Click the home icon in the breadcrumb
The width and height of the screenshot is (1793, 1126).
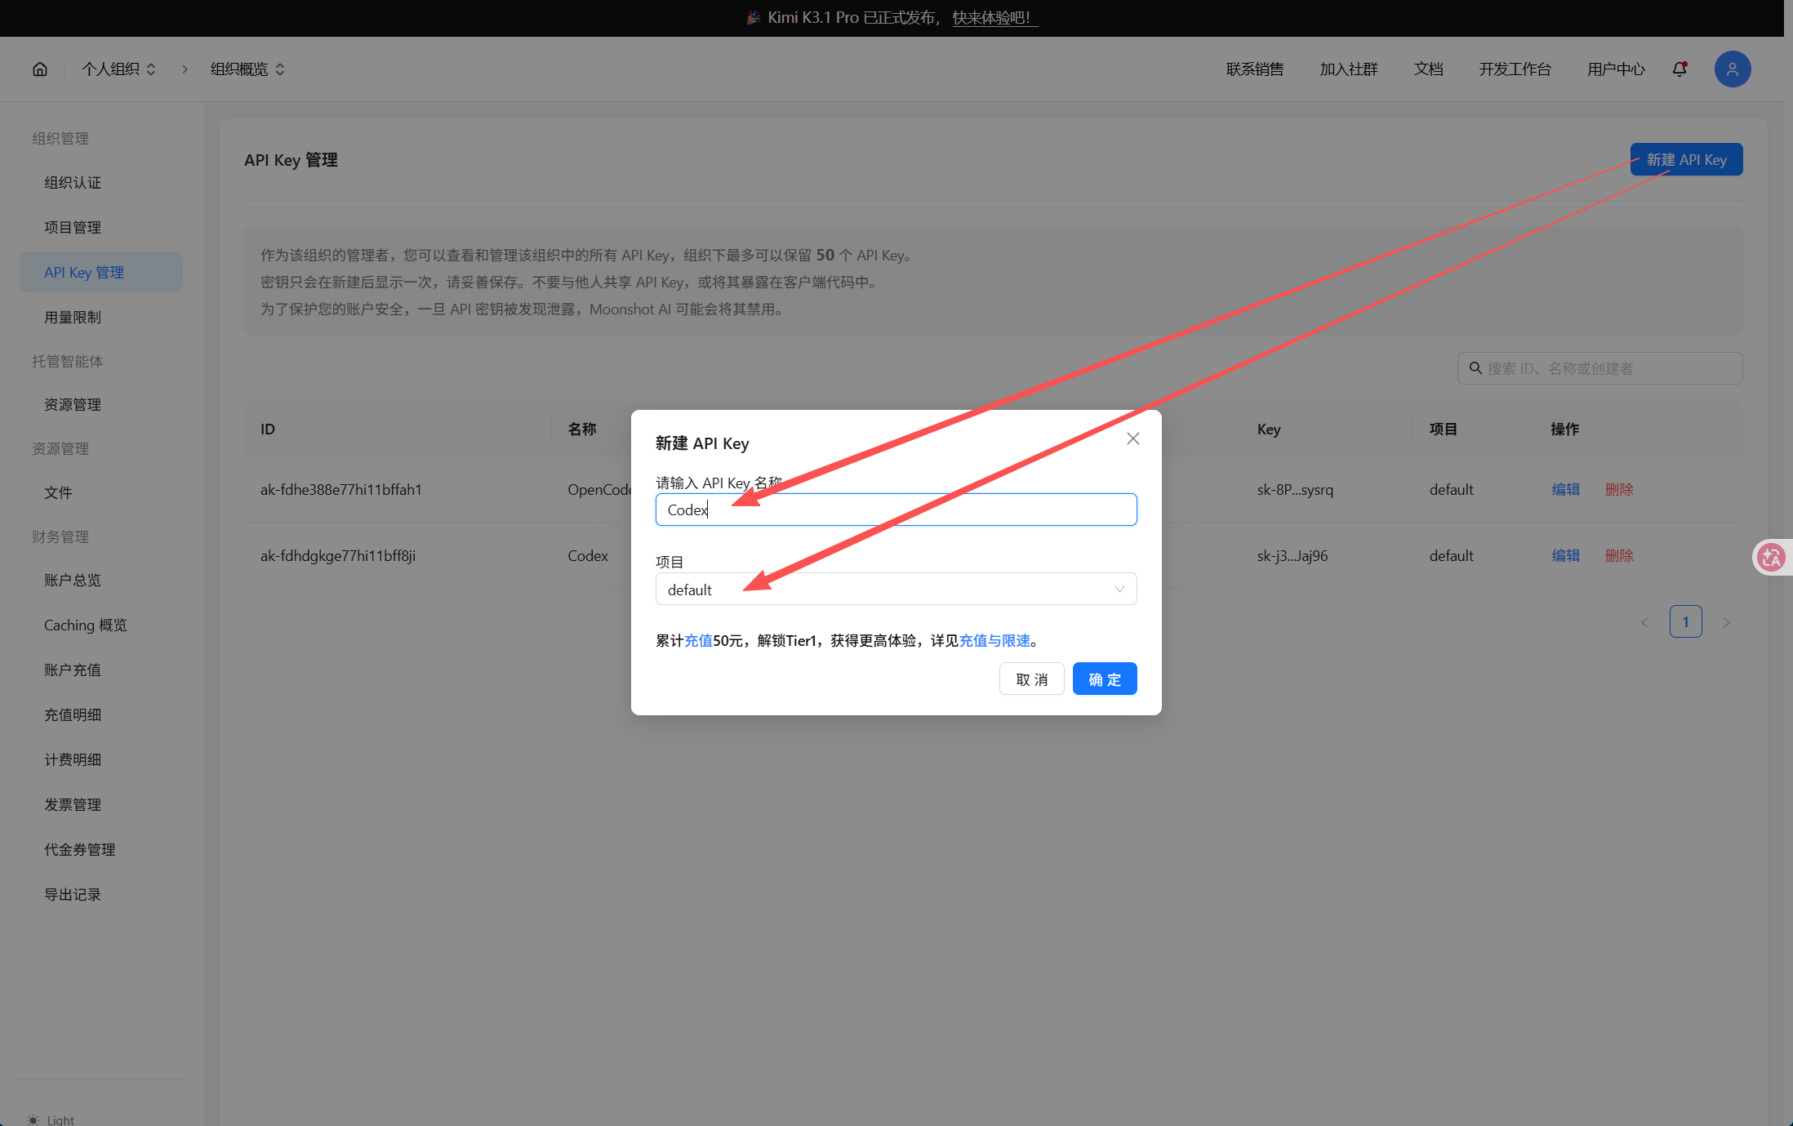(x=40, y=69)
